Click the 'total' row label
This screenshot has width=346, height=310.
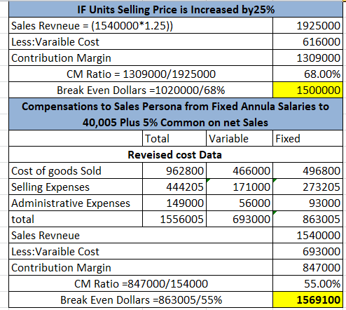(76, 219)
